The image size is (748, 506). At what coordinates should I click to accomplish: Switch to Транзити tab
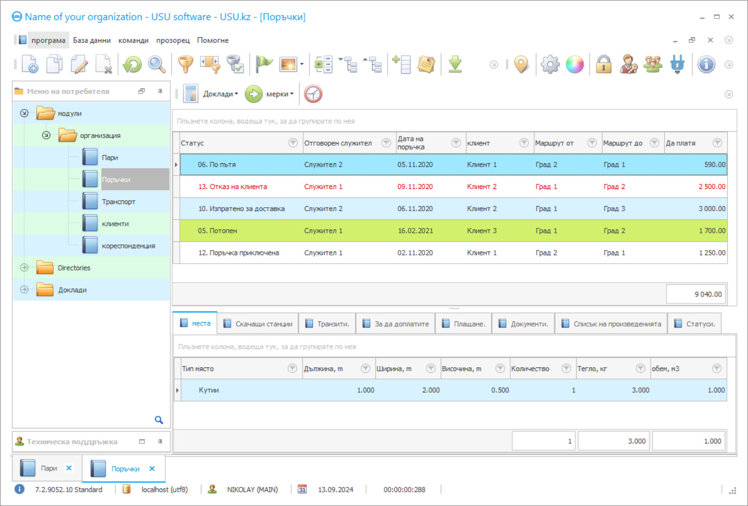click(327, 324)
